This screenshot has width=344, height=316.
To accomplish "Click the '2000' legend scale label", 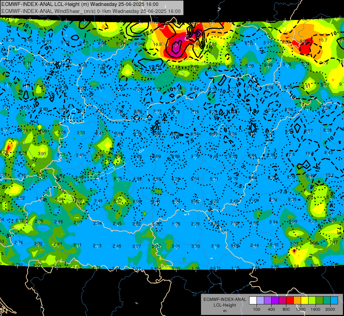I will (330, 309).
